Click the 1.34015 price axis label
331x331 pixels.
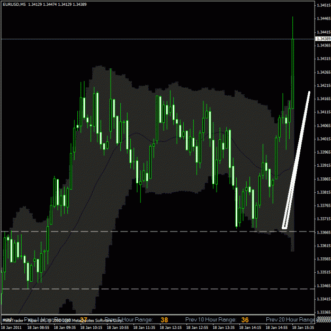[x=324, y=139]
